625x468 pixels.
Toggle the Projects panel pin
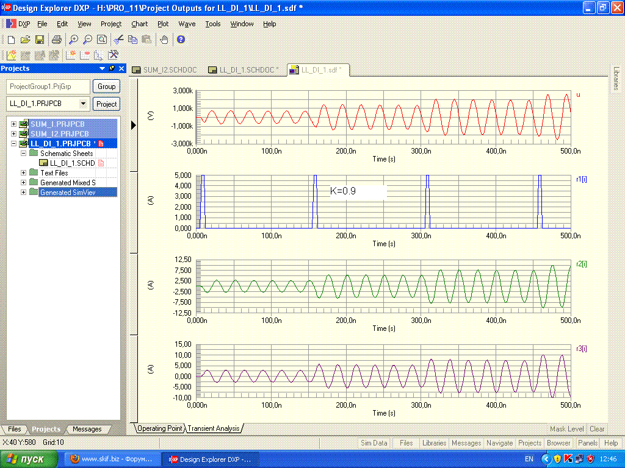(x=112, y=69)
